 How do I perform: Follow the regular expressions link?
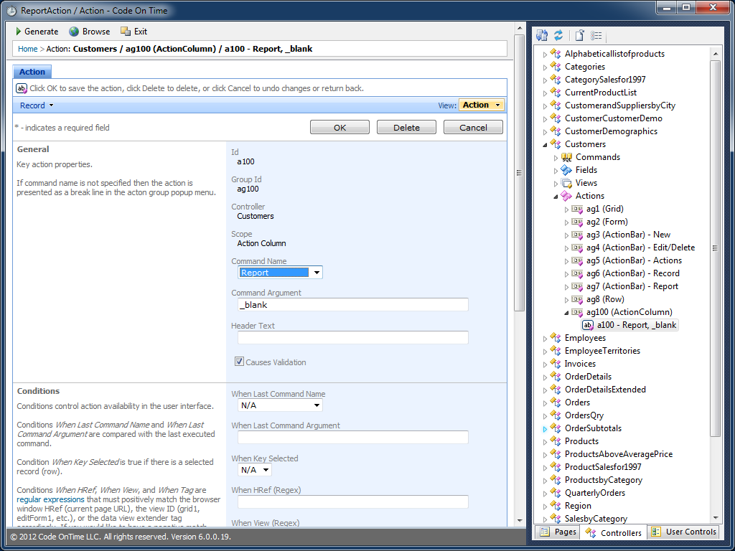tap(51, 499)
